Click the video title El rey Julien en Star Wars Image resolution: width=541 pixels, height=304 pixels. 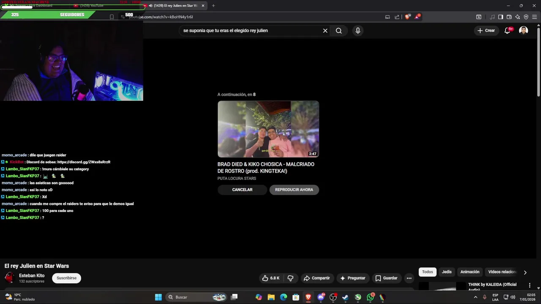tap(37, 266)
